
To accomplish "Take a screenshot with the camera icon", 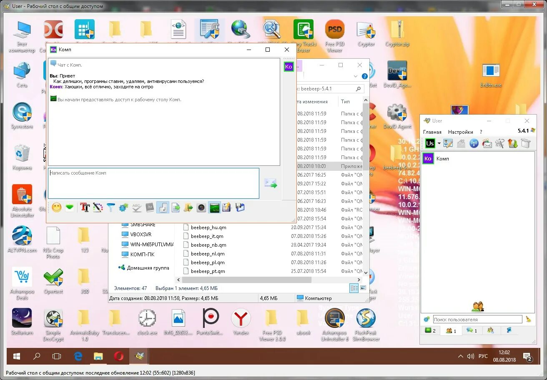I will [x=201, y=207].
